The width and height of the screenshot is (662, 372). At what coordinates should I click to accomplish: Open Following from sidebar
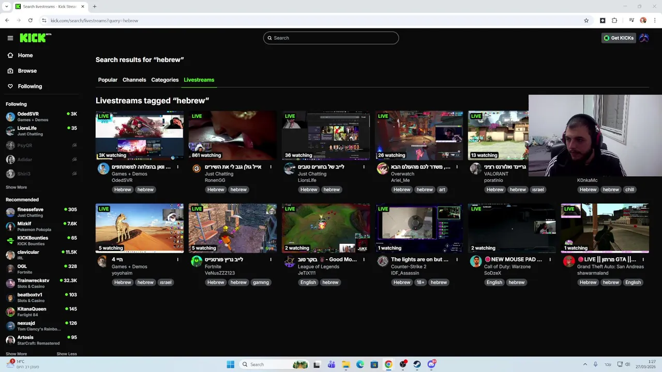point(30,86)
